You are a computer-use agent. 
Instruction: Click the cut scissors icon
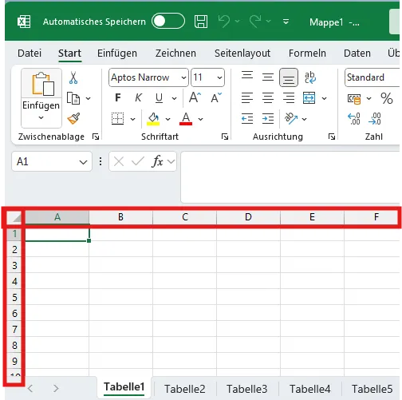click(x=73, y=77)
